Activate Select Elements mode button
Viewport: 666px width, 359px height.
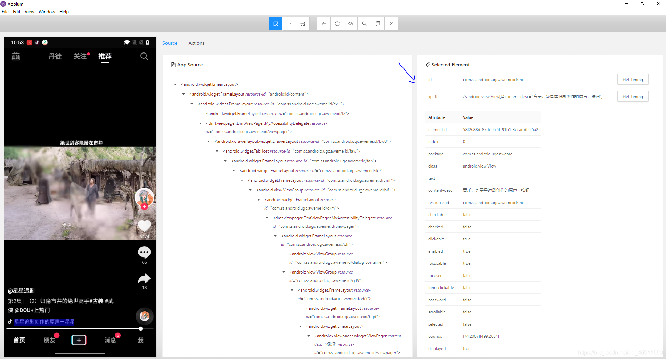[276, 24]
